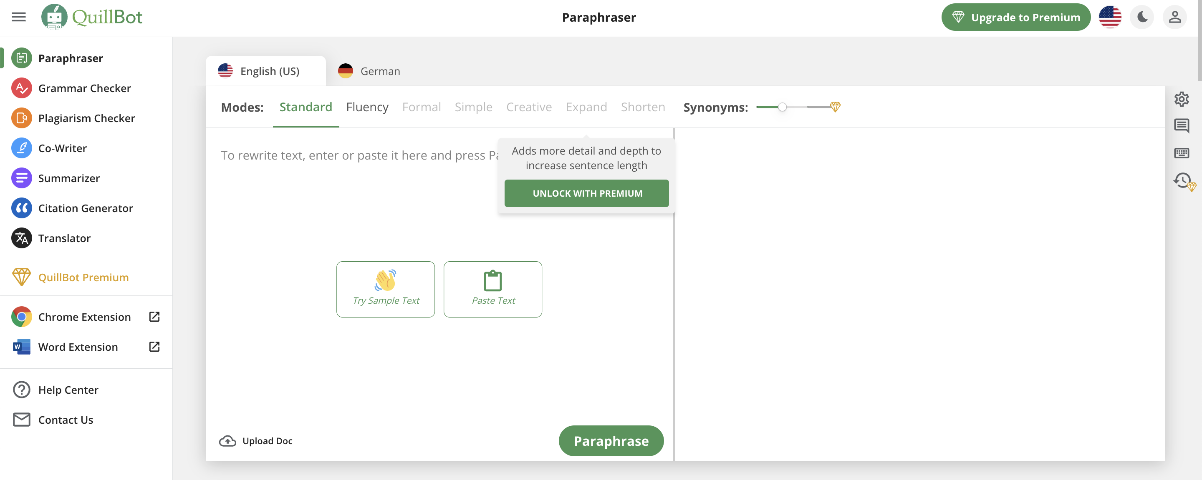Open the Summarizer link
The image size is (1202, 480).
(x=69, y=178)
